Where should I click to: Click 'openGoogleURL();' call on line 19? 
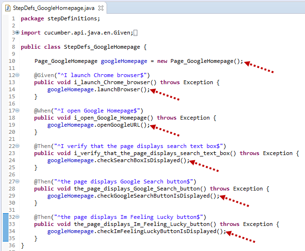[123, 125]
